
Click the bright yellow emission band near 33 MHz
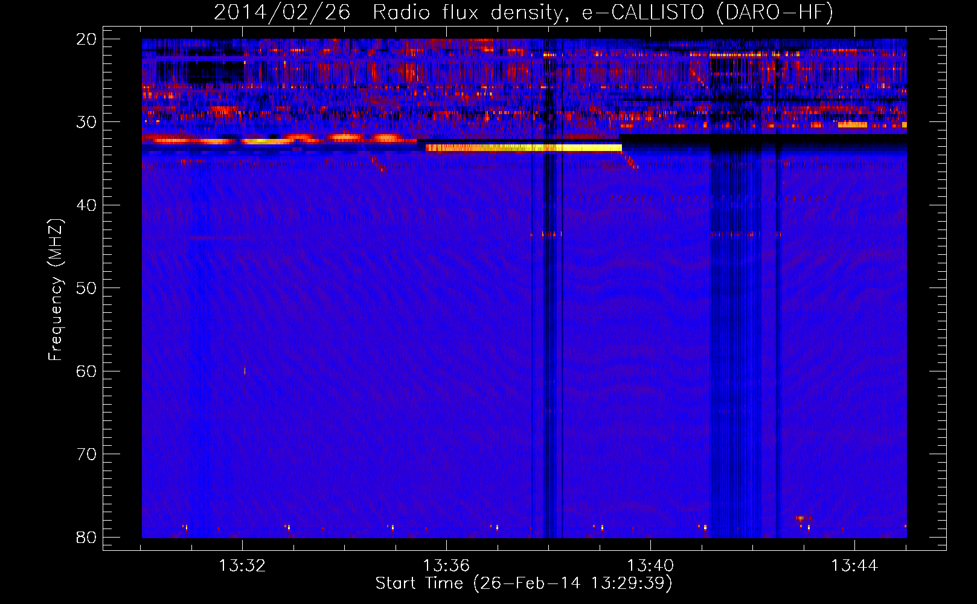[524, 147]
